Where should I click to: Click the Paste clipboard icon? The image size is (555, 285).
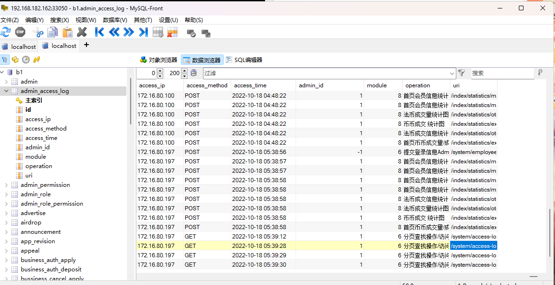pos(68,32)
